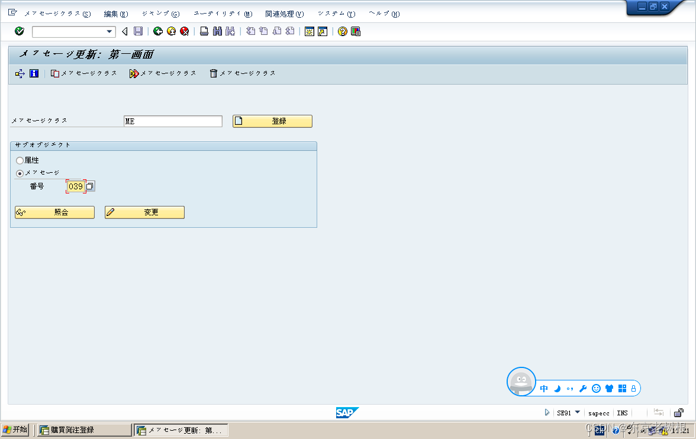The image size is (696, 439).
Task: Expand the status bar with the arrow
Action: 547,412
